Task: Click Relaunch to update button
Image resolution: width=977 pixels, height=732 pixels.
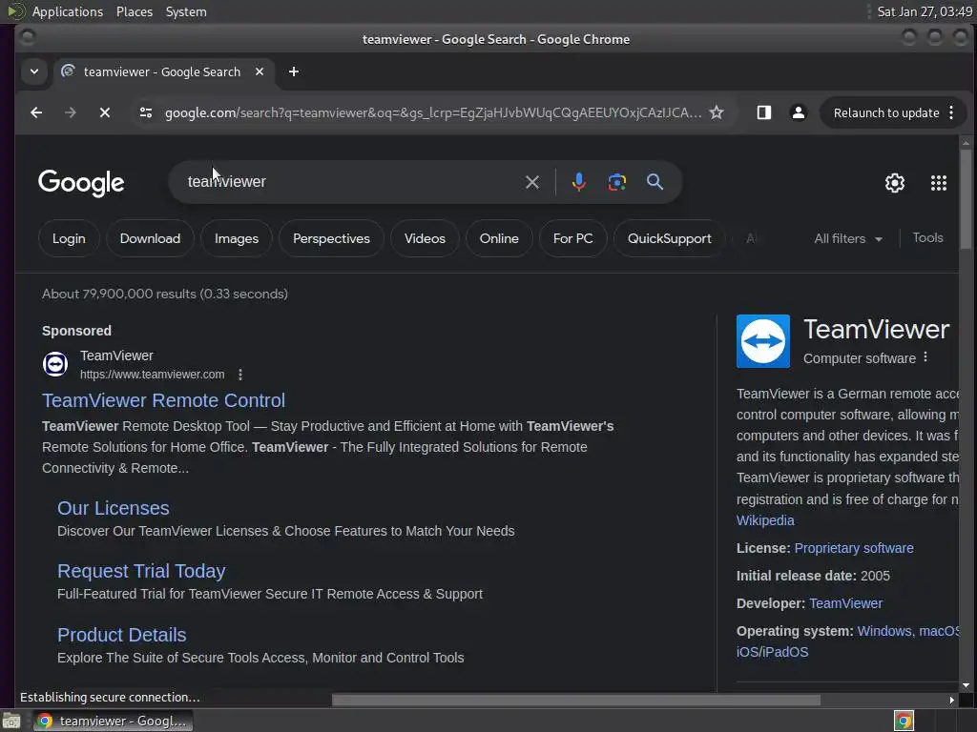Action: [x=886, y=112]
